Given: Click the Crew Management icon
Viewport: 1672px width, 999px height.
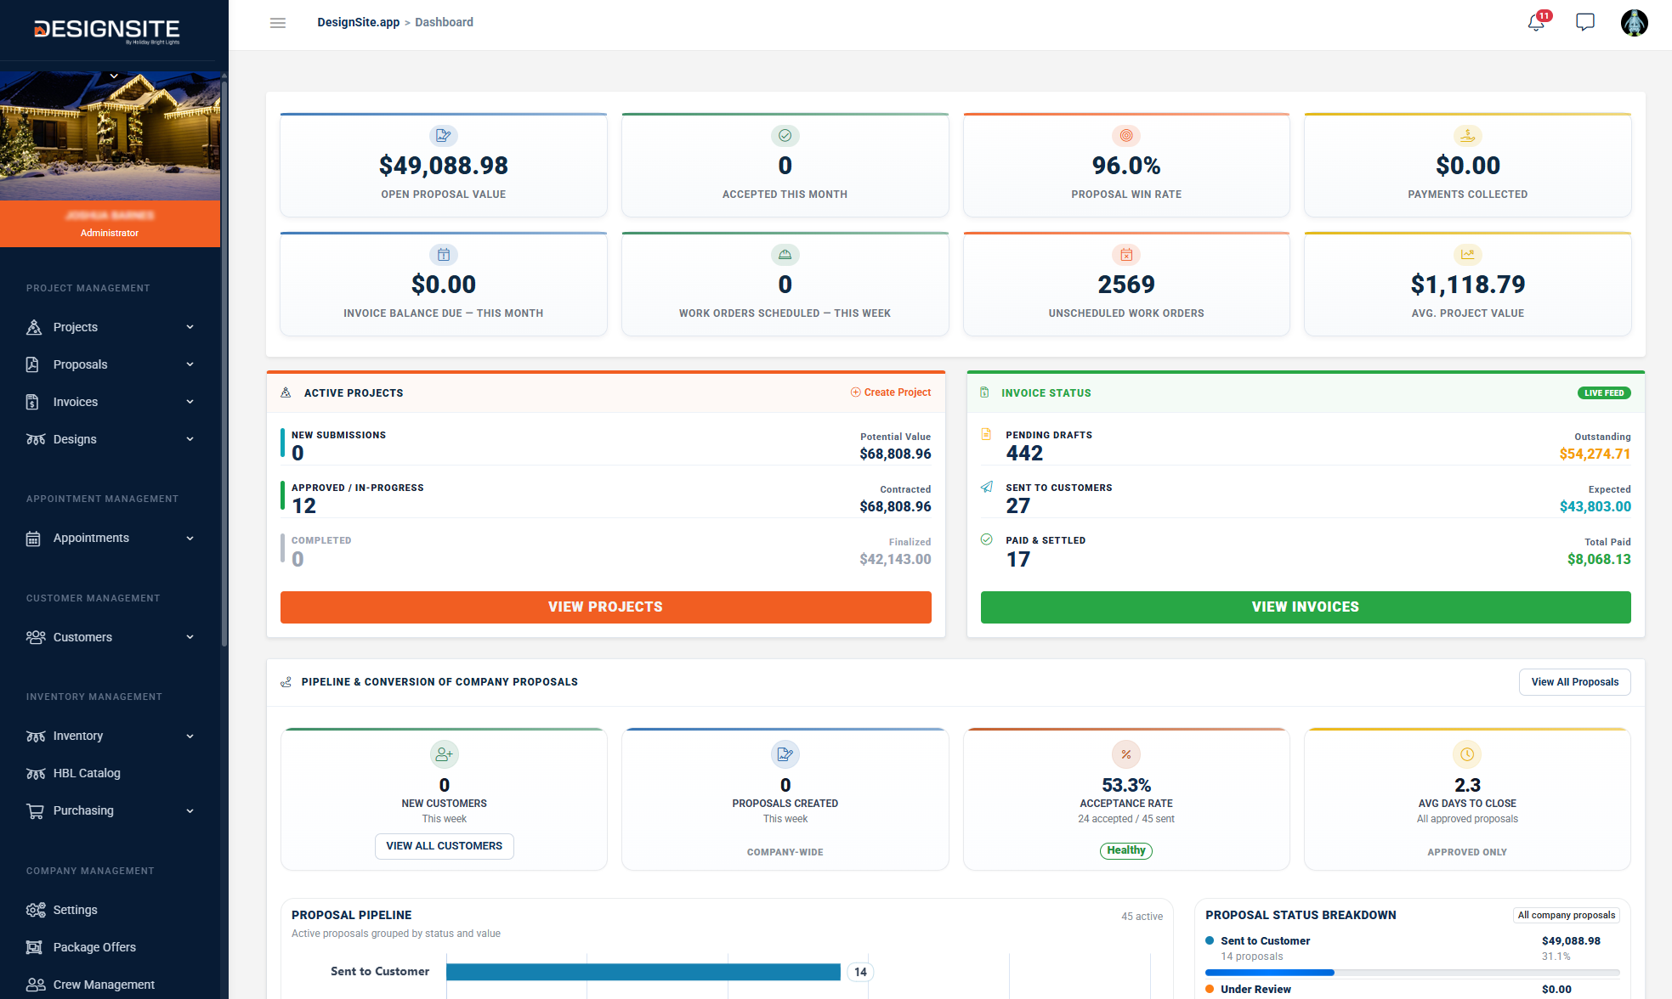Looking at the screenshot, I should pos(36,985).
